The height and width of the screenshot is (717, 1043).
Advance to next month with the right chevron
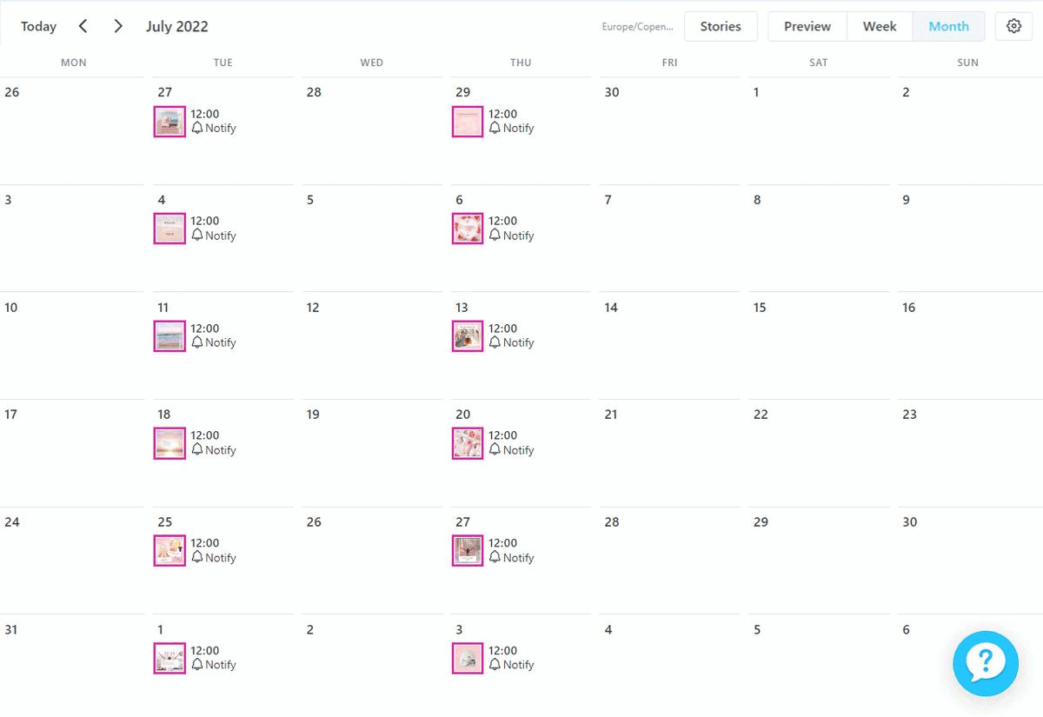tap(118, 26)
